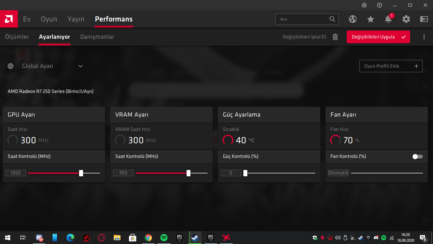Click the Oyun Profili Ekle button
Viewport: 433px width, 244px height.
(391, 66)
